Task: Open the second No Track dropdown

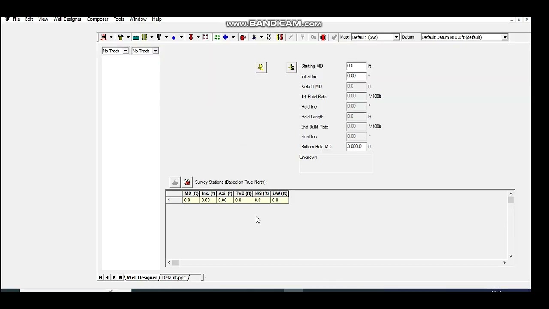Action: (x=156, y=51)
